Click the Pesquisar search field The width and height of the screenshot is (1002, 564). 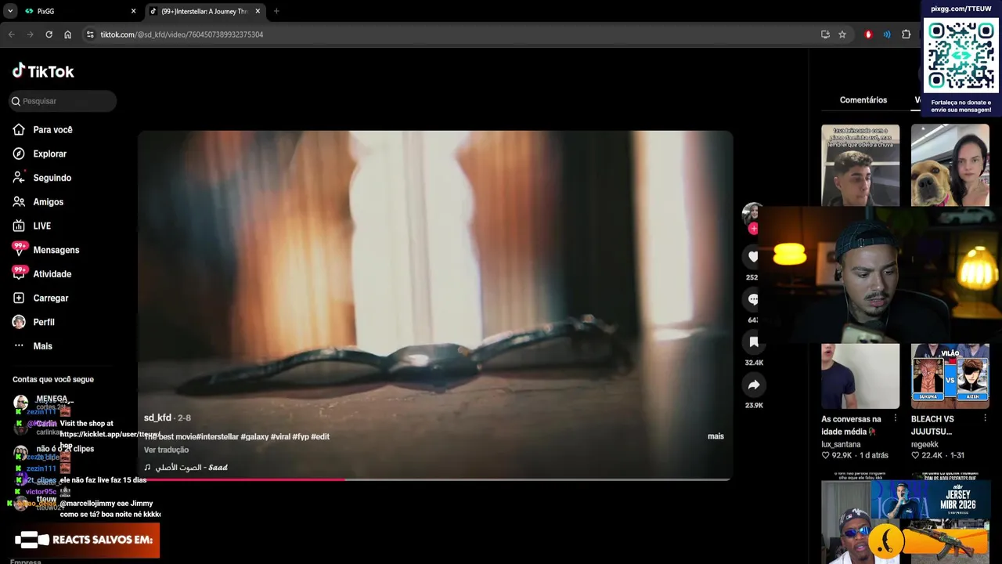click(63, 101)
